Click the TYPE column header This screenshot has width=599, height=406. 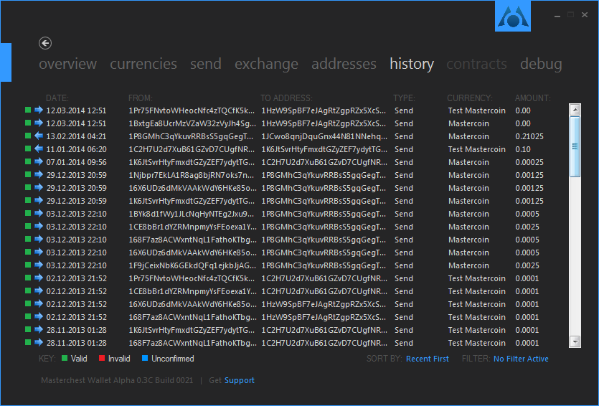tap(404, 98)
